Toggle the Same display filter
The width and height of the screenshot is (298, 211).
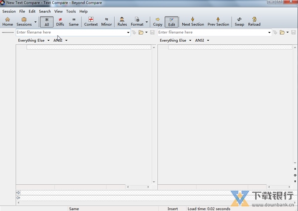(x=74, y=21)
